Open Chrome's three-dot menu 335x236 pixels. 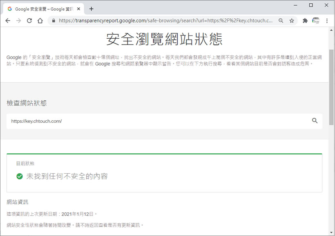pos(327,20)
